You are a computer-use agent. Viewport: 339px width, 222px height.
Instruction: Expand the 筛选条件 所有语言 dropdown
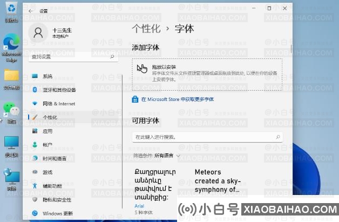(x=157, y=156)
